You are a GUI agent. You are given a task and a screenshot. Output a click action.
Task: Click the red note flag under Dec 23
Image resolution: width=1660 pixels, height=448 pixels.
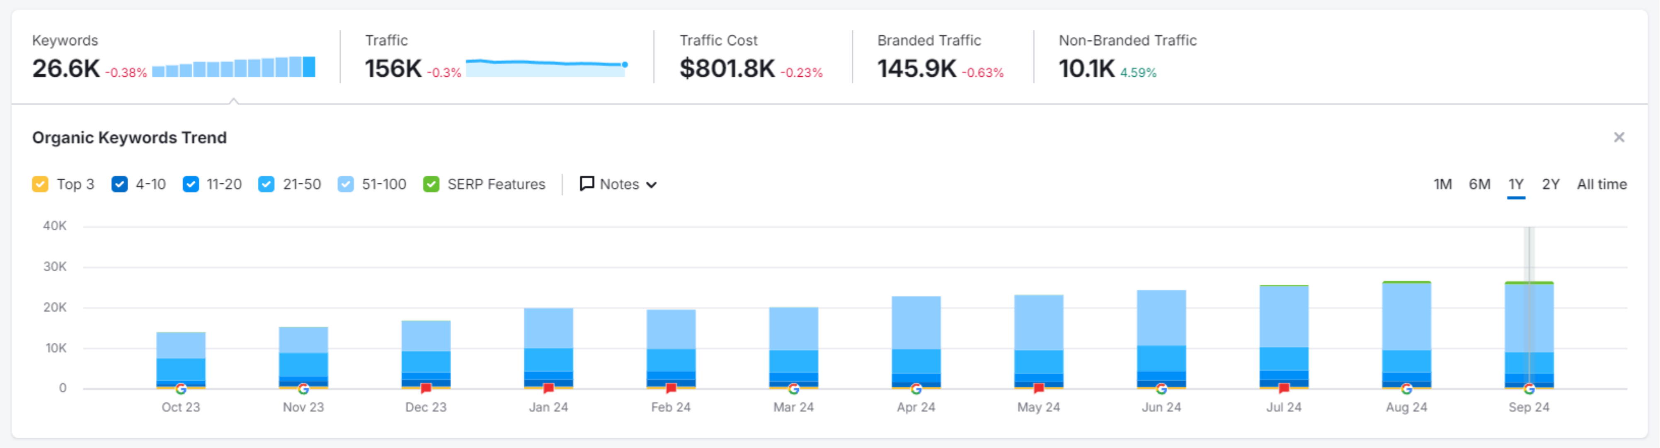(x=426, y=388)
